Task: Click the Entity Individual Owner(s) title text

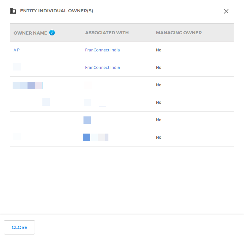Action: pyautogui.click(x=57, y=11)
